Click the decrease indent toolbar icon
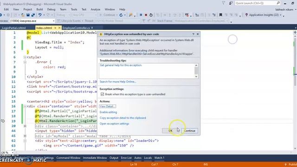This screenshot has height=167, width=297. click(197, 15)
